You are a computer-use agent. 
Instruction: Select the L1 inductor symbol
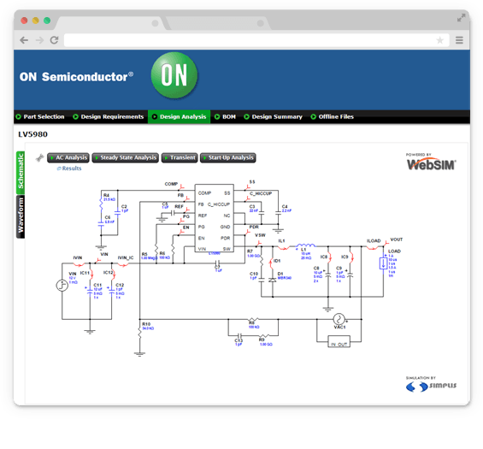(305, 245)
